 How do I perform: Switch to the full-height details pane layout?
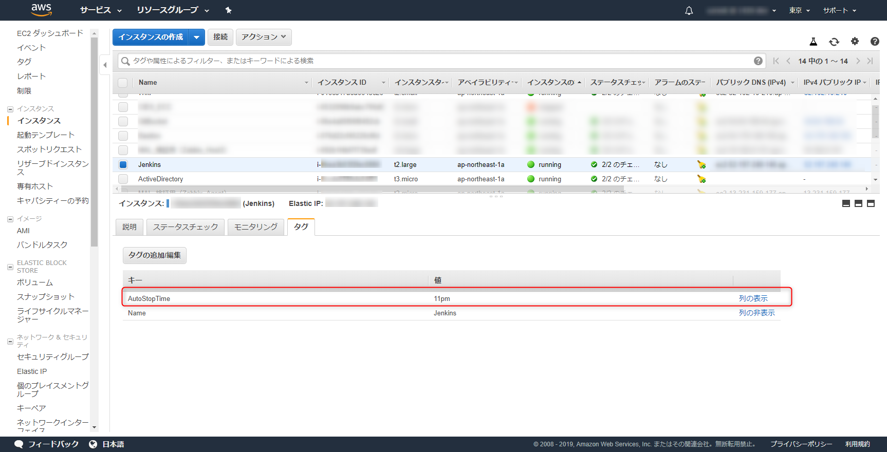pyautogui.click(x=871, y=203)
